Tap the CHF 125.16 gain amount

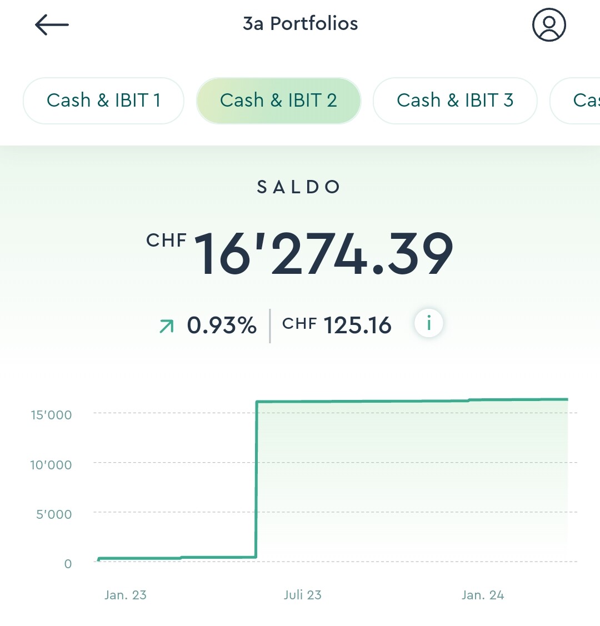[x=337, y=325]
